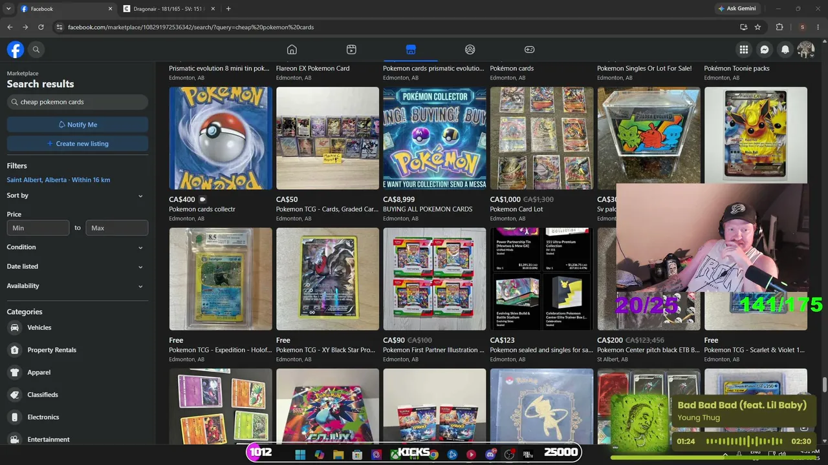
Task: Open the Groups icon in Facebook navigation
Action: 470,50
